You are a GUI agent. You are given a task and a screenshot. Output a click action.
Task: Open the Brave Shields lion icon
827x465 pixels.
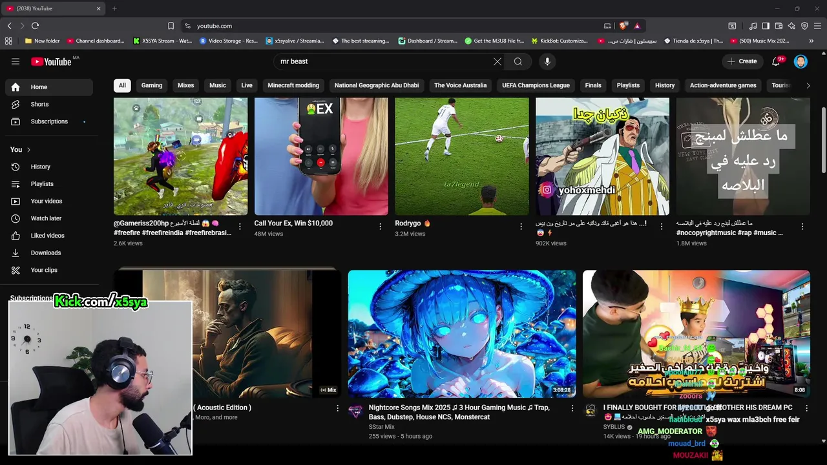click(x=623, y=26)
